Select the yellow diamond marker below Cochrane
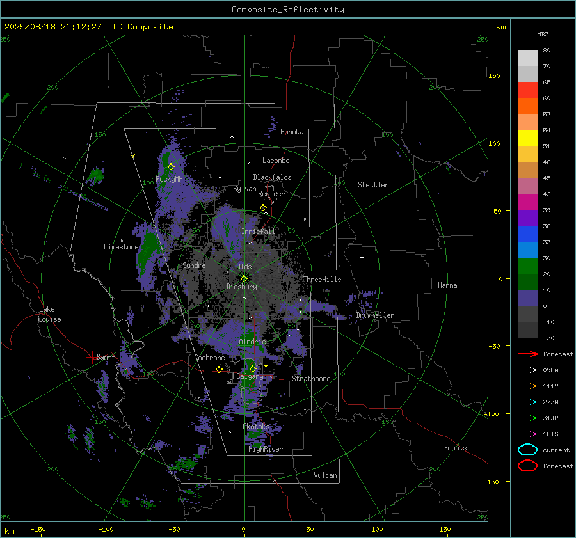Screen dimensions: 576x538 click(x=220, y=369)
